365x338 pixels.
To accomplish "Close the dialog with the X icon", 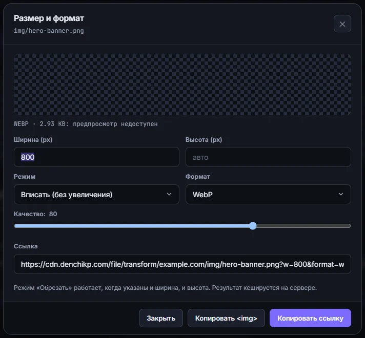I will pos(342,24).
